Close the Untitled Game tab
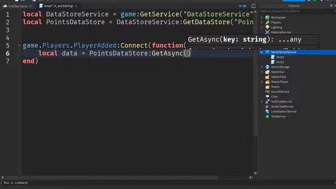Screen dimensions: 336x189 click(30, 6)
